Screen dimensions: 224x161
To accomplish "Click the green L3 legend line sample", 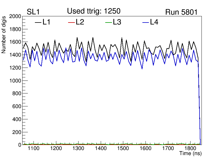I will pyautogui.click(x=109, y=22).
